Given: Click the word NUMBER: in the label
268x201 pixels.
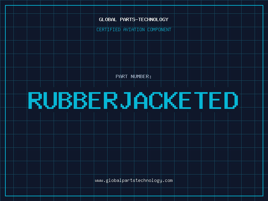Looking at the screenshot, I should (x=141, y=76).
